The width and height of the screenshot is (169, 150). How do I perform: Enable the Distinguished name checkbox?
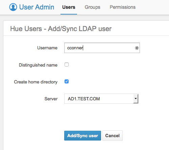[x=67, y=65]
